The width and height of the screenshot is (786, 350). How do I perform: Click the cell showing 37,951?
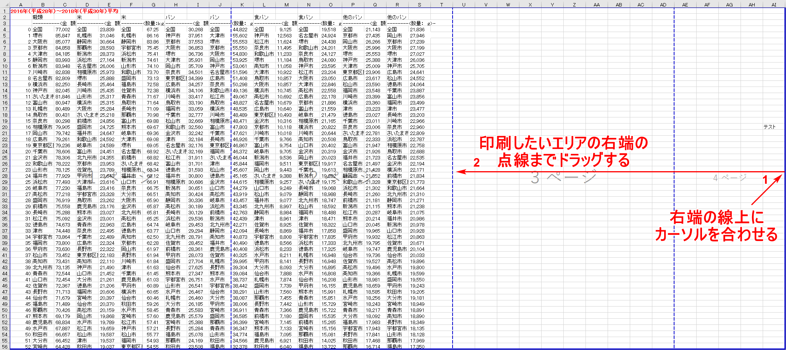198,35
